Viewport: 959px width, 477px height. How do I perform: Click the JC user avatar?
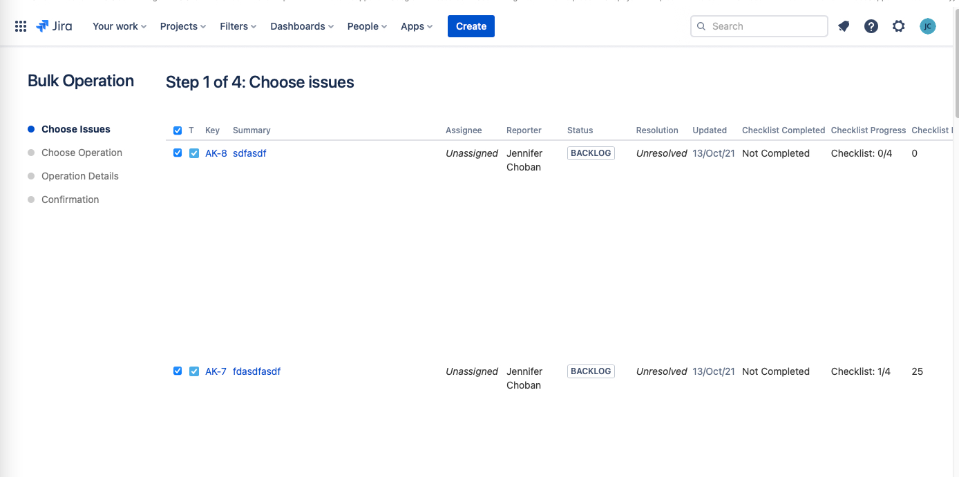tap(927, 26)
